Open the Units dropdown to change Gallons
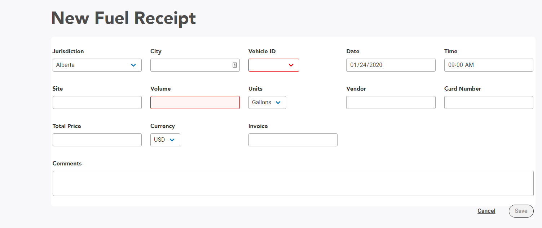 267,102
